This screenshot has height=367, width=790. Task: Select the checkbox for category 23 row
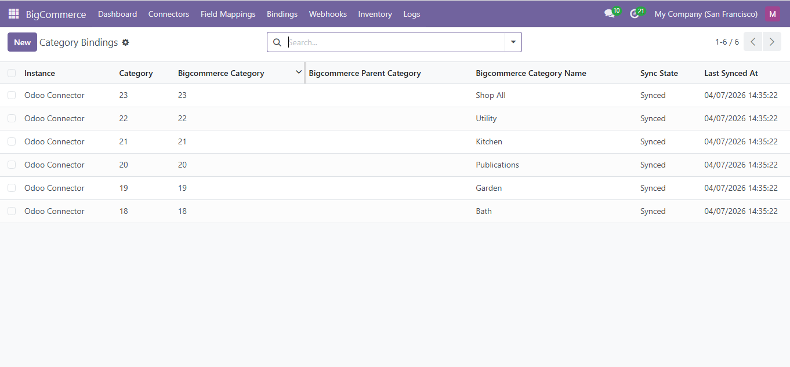point(11,95)
